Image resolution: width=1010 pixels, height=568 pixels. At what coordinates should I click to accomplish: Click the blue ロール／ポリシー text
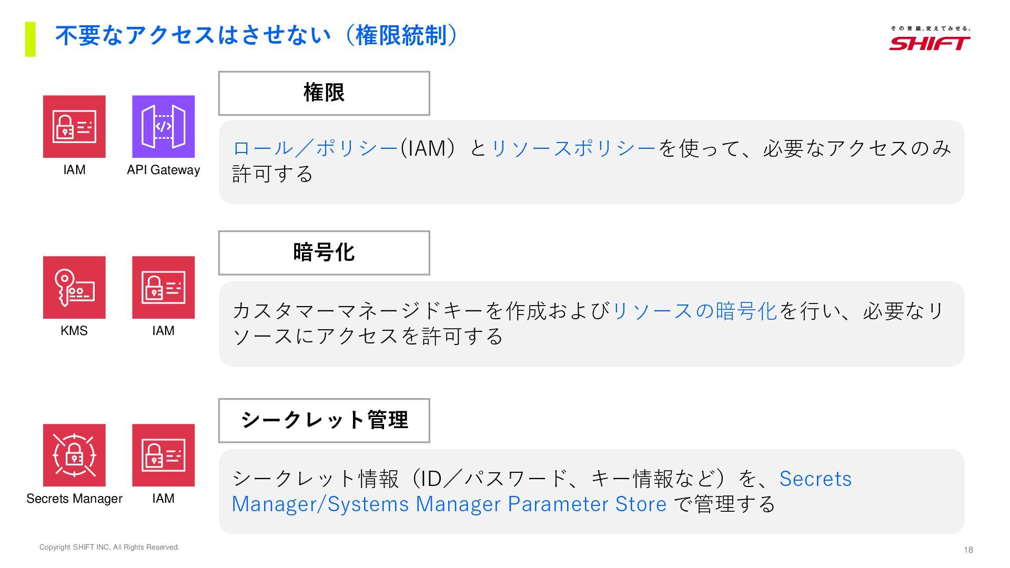[315, 148]
